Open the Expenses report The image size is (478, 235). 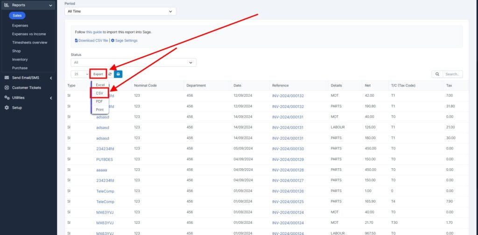(20, 26)
